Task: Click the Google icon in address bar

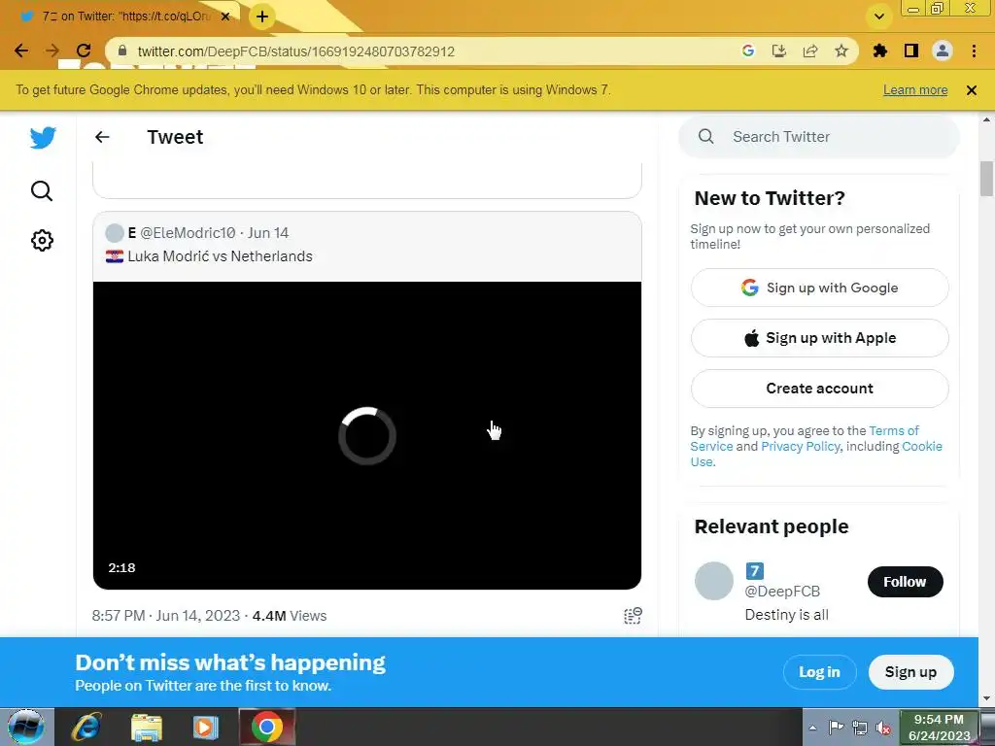Action: (748, 51)
